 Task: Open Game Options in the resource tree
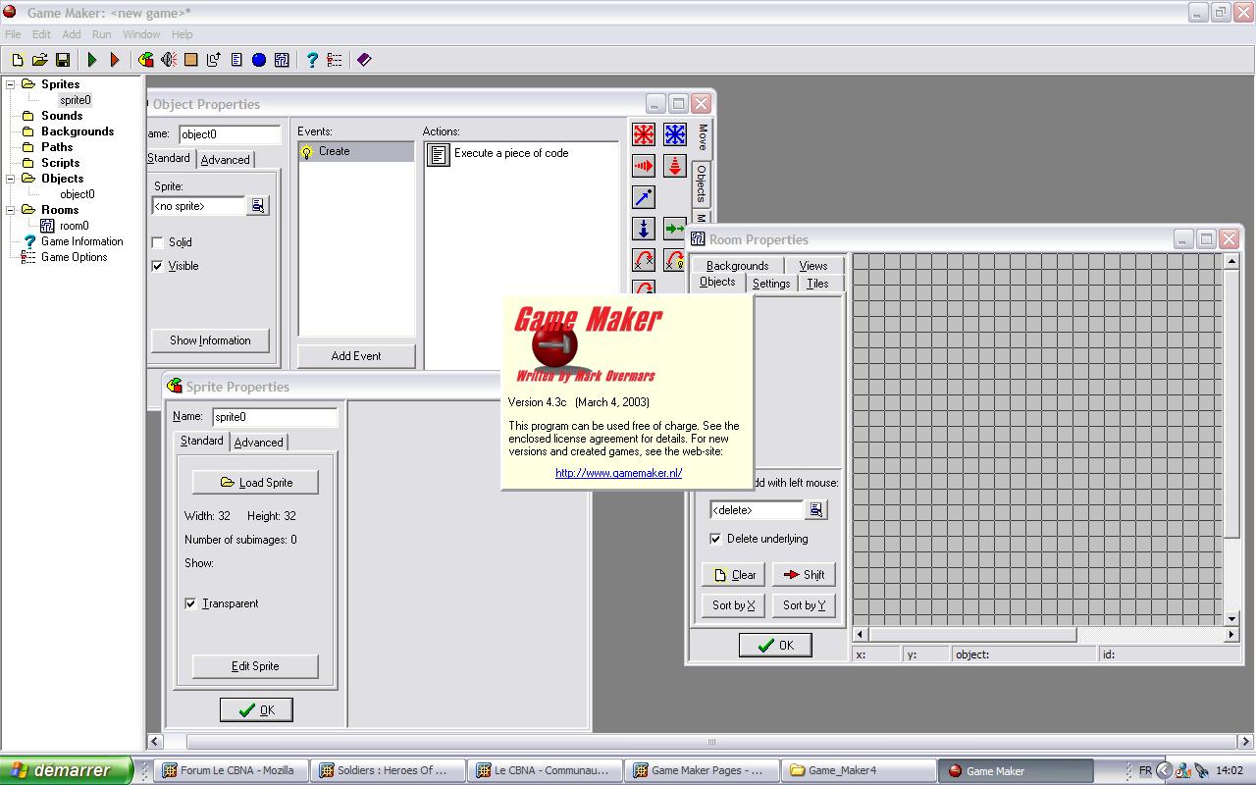click(x=74, y=257)
